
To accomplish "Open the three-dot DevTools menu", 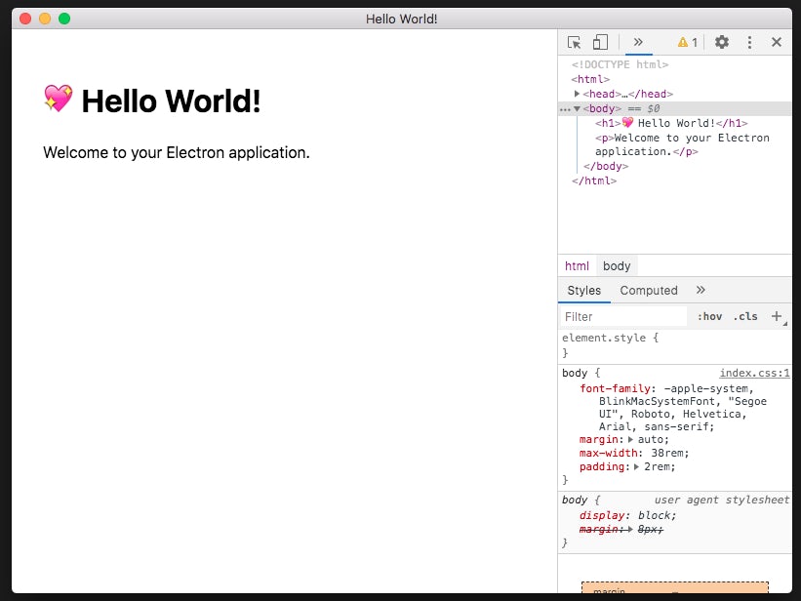I will tap(749, 42).
